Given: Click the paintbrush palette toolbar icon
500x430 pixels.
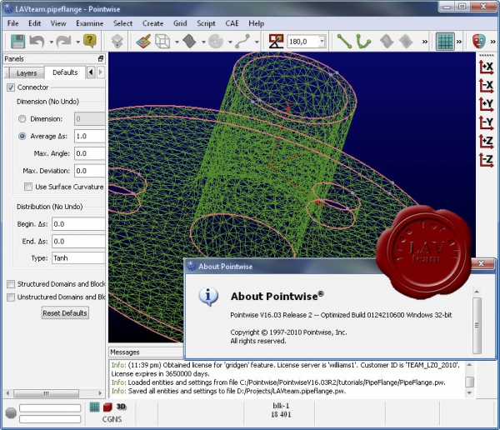Looking at the screenshot, I should pyautogui.click(x=143, y=42).
